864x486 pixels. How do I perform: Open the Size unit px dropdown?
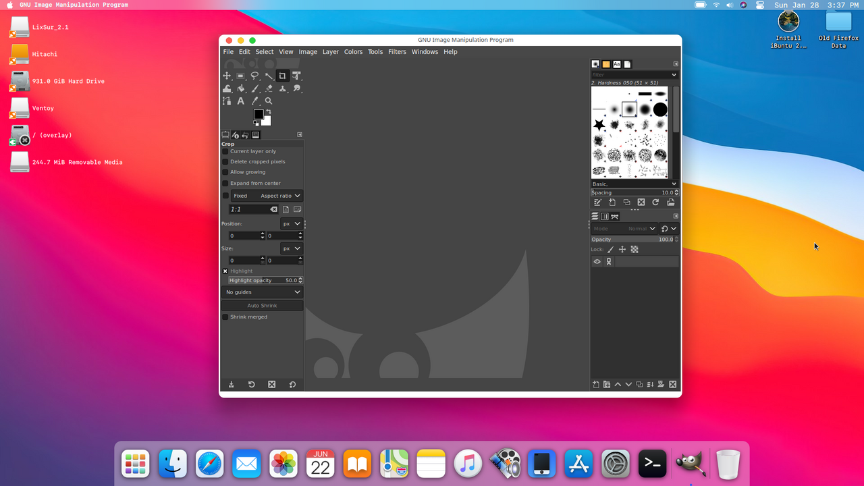pyautogui.click(x=292, y=248)
